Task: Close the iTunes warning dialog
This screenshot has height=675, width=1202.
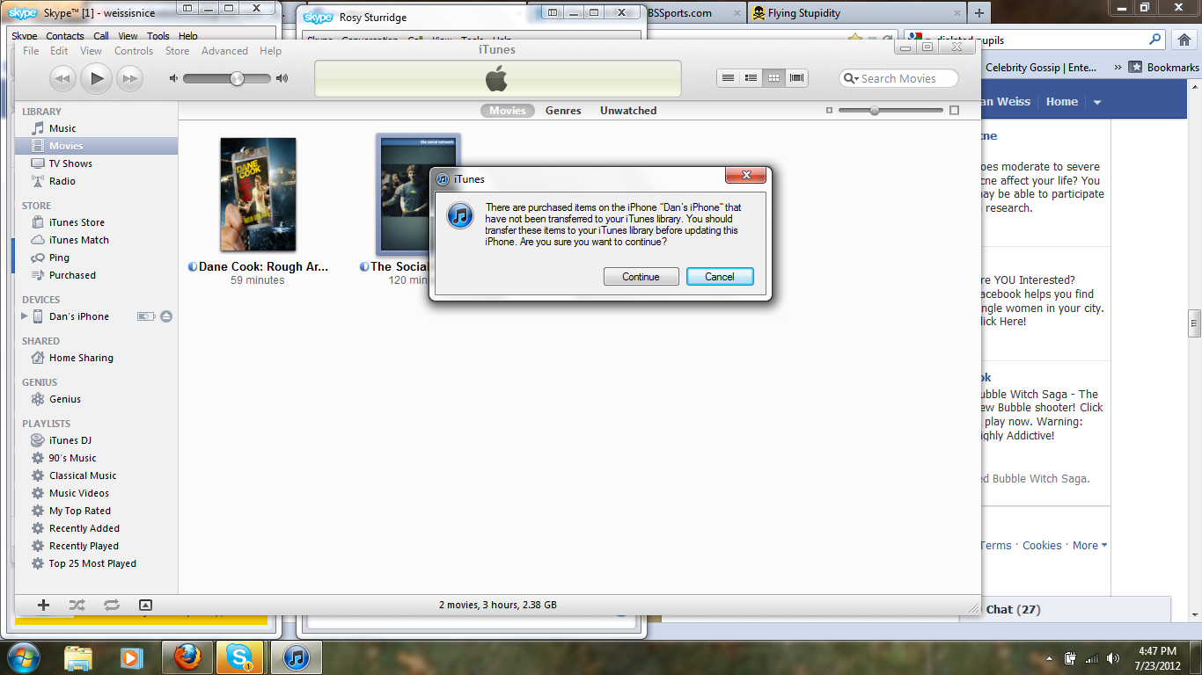Action: 746,176
